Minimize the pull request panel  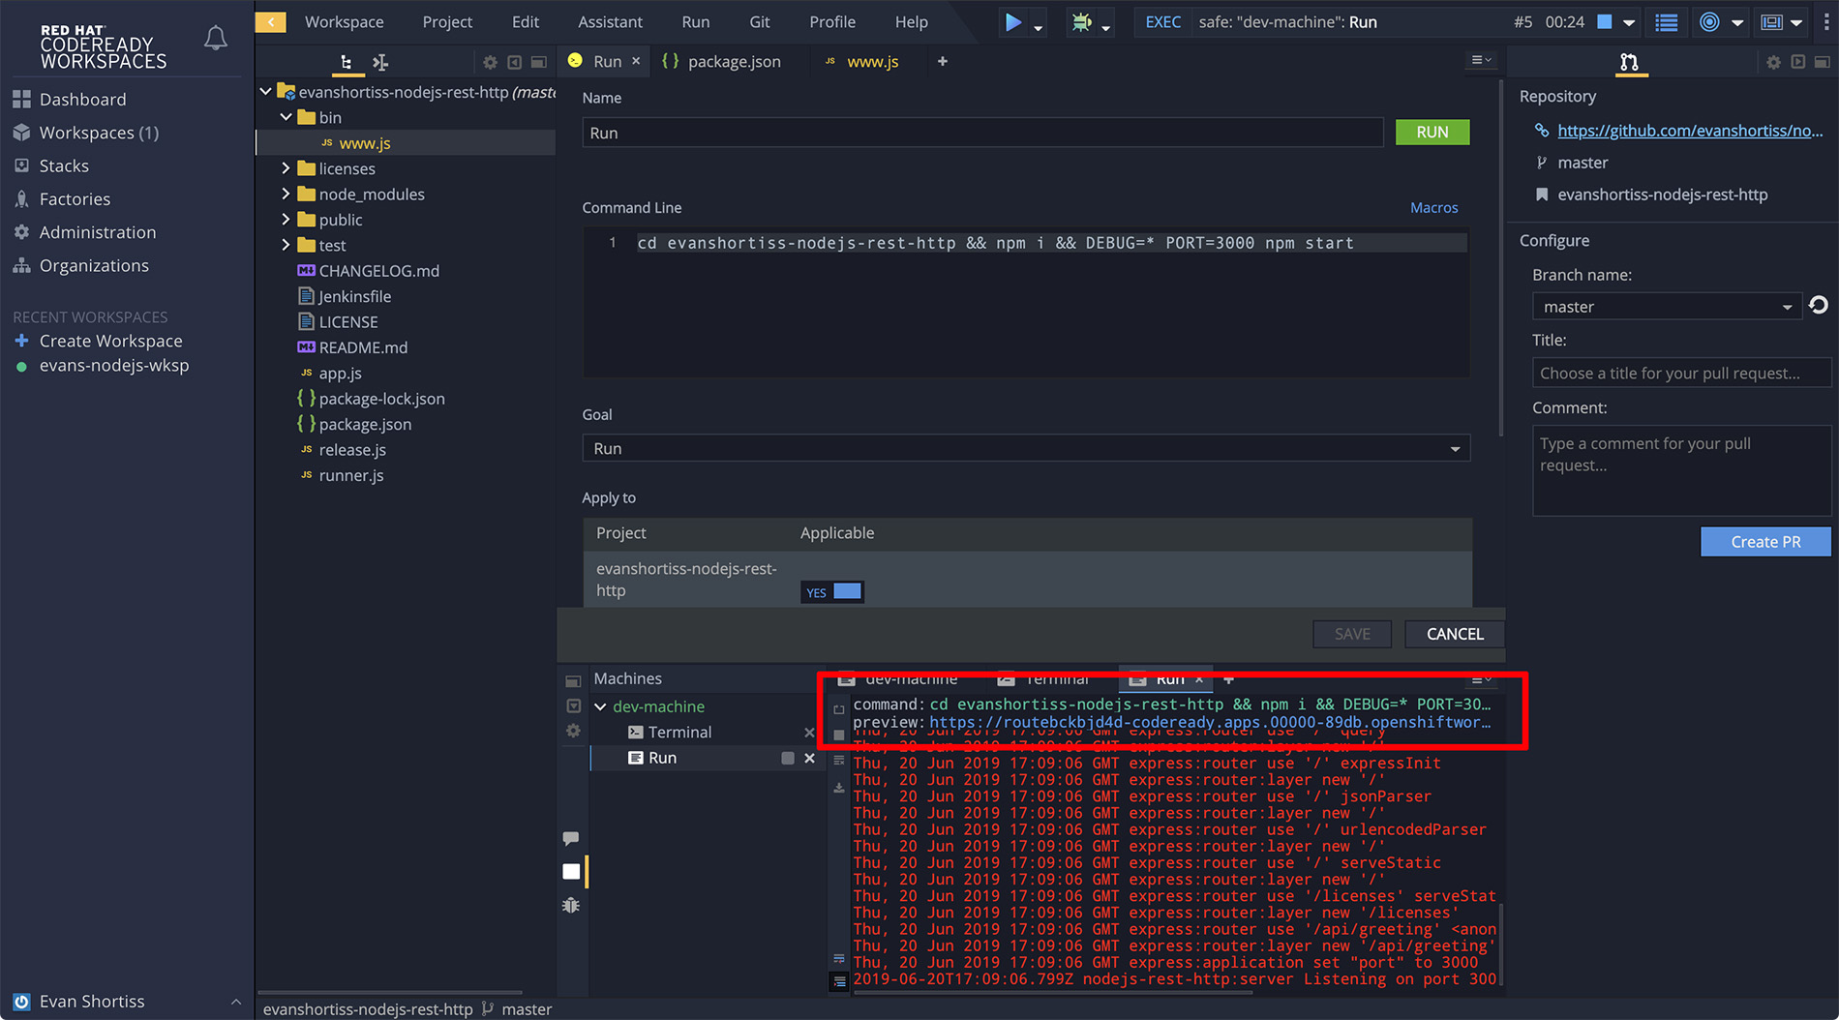pos(1822,62)
